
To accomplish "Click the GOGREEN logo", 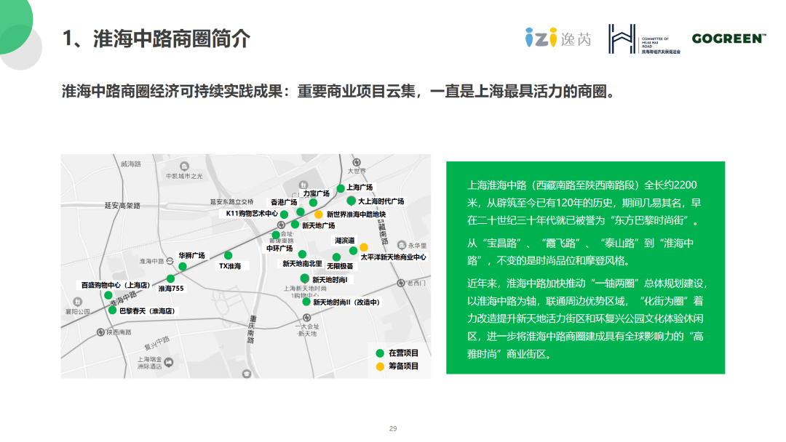I will pyautogui.click(x=729, y=39).
